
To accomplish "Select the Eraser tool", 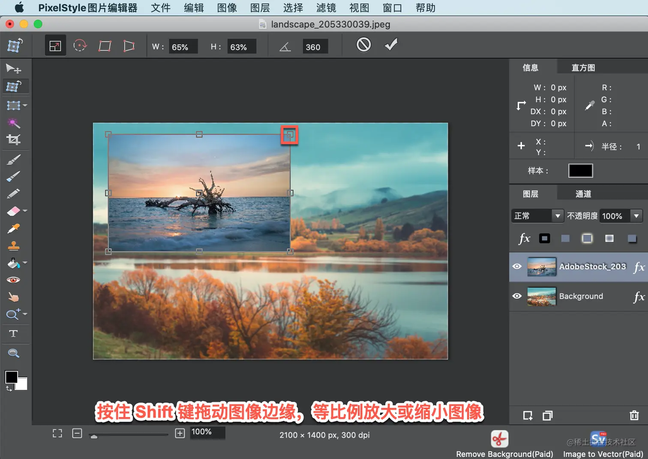I will 13,211.
